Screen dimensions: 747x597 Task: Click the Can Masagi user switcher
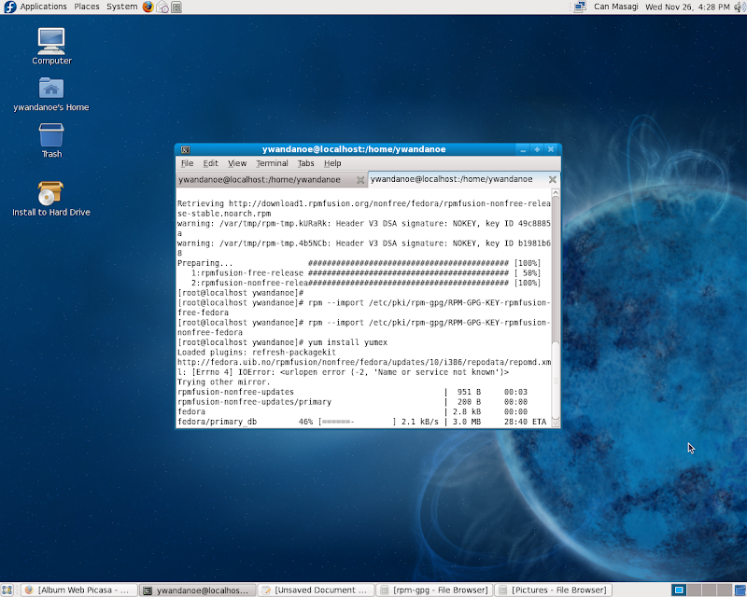[616, 7]
